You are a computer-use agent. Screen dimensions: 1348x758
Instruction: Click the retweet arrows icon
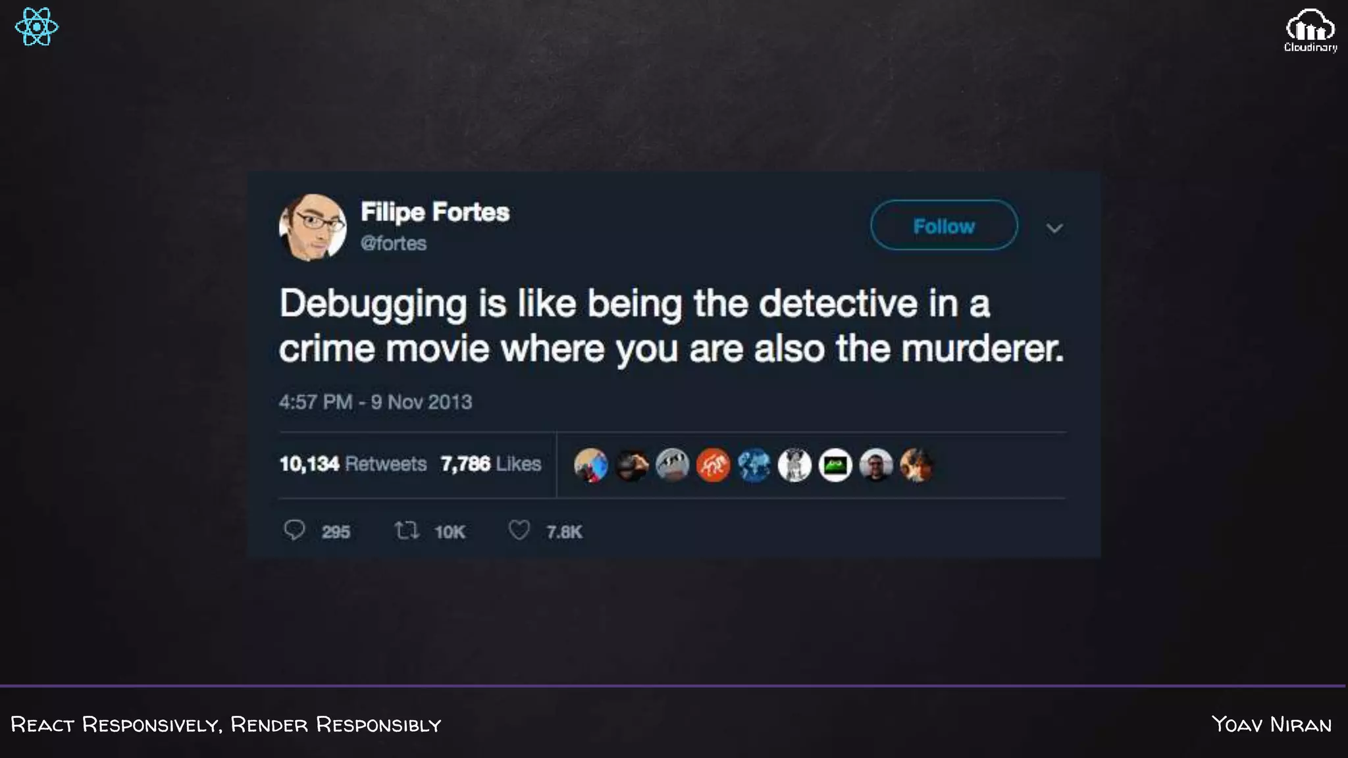pyautogui.click(x=407, y=530)
